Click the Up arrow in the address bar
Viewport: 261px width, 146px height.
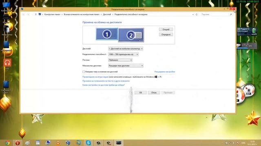click(x=35, y=15)
